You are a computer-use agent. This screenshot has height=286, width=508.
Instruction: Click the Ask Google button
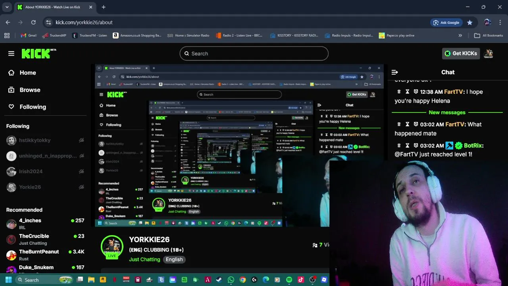tap(446, 23)
